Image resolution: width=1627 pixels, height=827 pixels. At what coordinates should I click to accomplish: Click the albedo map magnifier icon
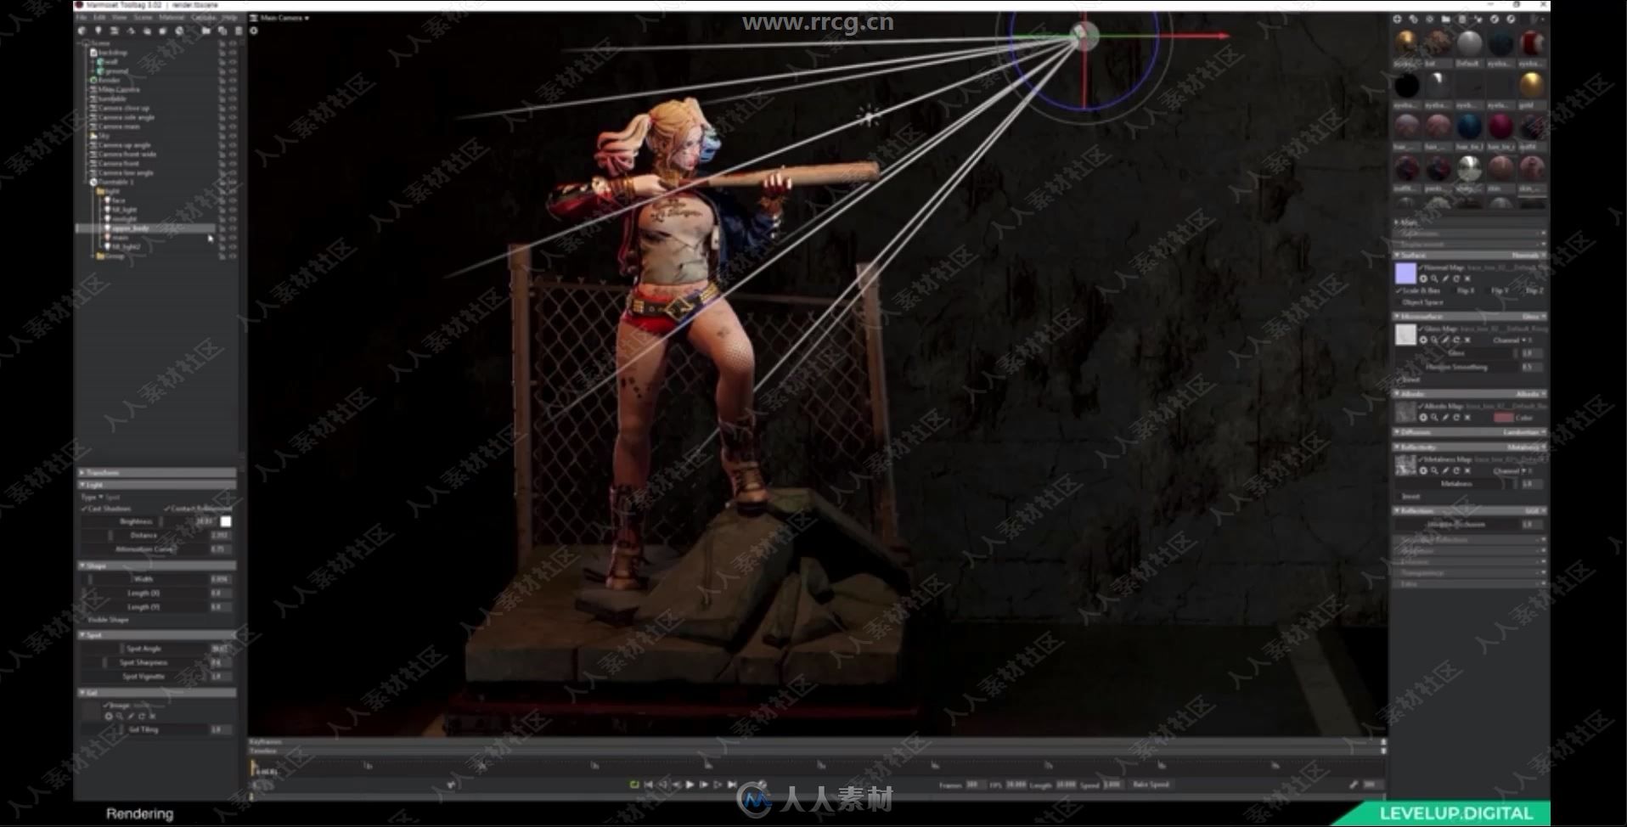1434,417
